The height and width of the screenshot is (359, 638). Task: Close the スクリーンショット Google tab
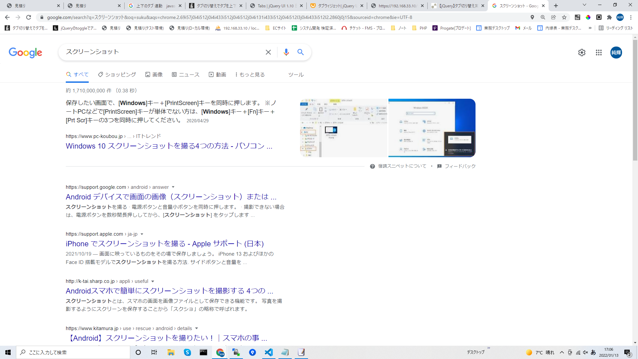pos(543,6)
